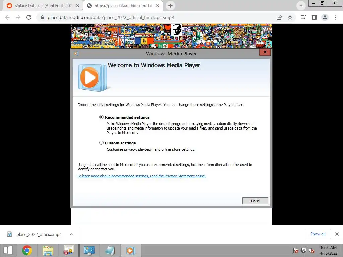Select the Recommended settings radio button
The height and width of the screenshot is (257, 343).
pos(101,117)
